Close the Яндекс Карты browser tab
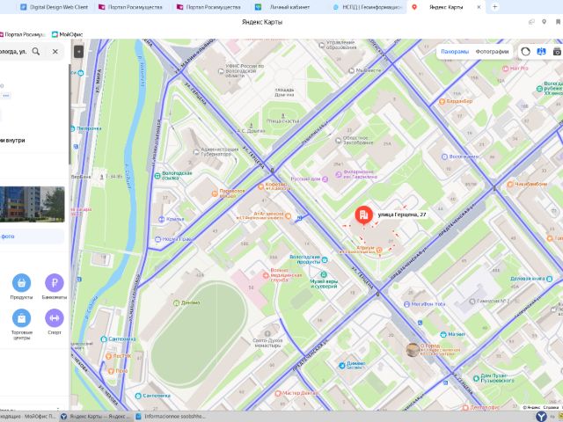 479,7
